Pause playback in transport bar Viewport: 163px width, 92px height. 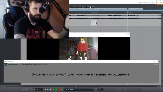tap(53, 89)
